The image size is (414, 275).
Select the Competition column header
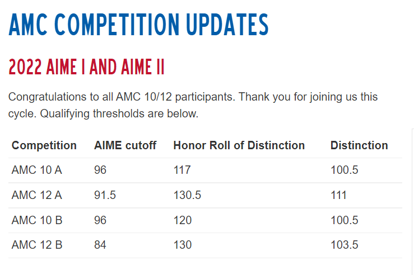[x=44, y=145]
